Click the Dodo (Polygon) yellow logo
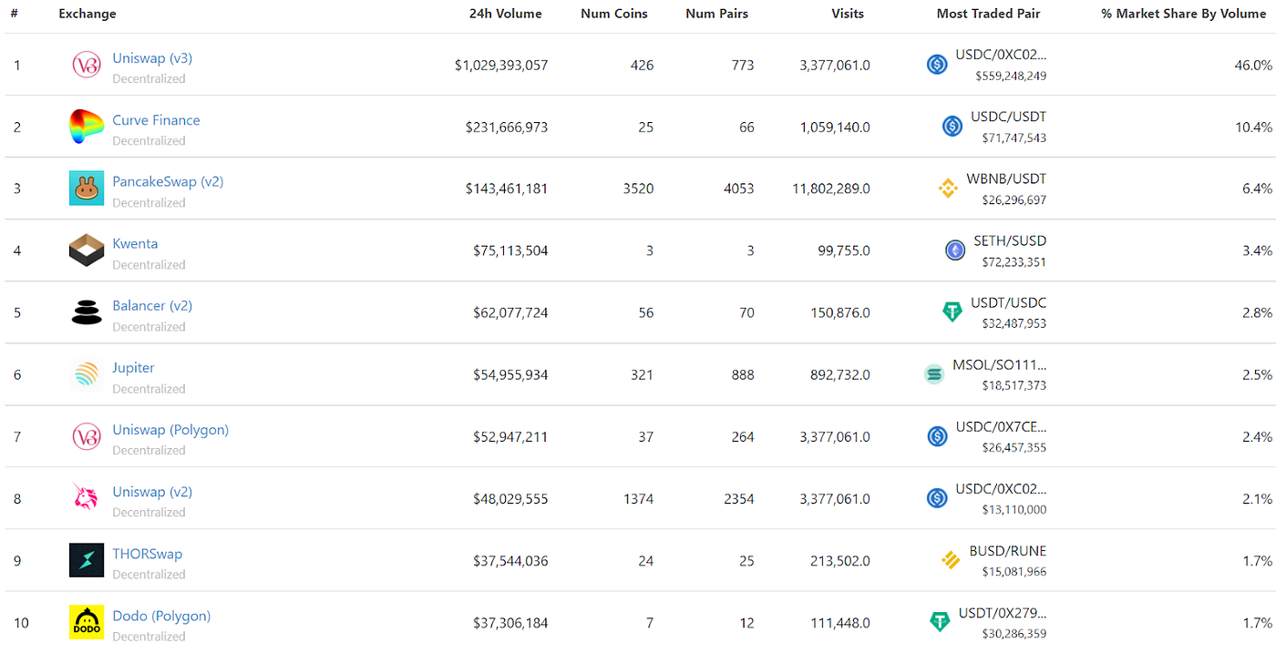Screen dimensions: 1276x653 tap(87, 622)
